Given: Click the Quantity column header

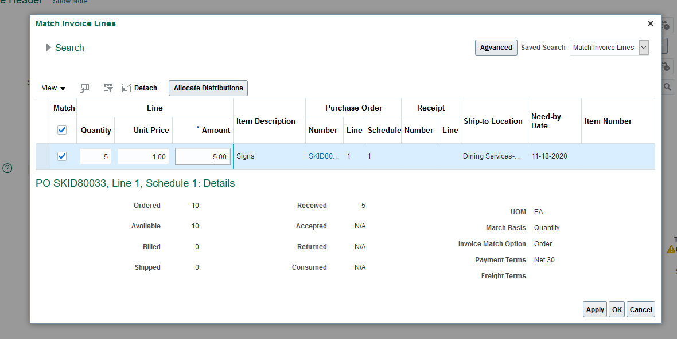Looking at the screenshot, I should (96, 130).
